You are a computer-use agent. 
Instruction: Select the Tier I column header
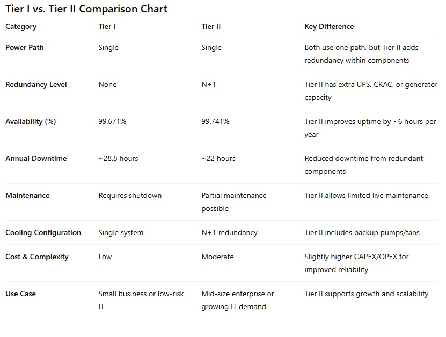pyautogui.click(x=107, y=26)
